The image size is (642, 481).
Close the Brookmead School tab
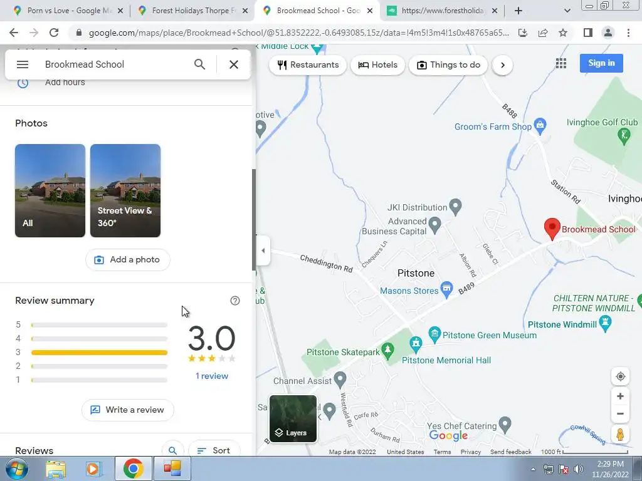click(370, 11)
